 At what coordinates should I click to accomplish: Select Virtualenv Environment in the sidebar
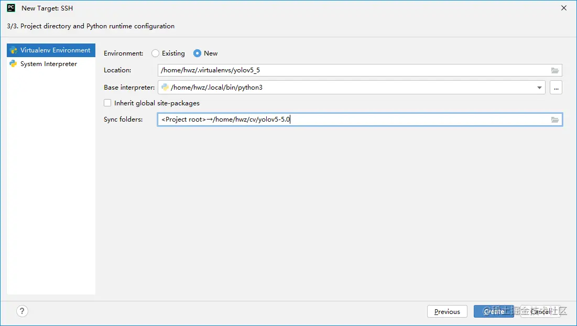51,50
